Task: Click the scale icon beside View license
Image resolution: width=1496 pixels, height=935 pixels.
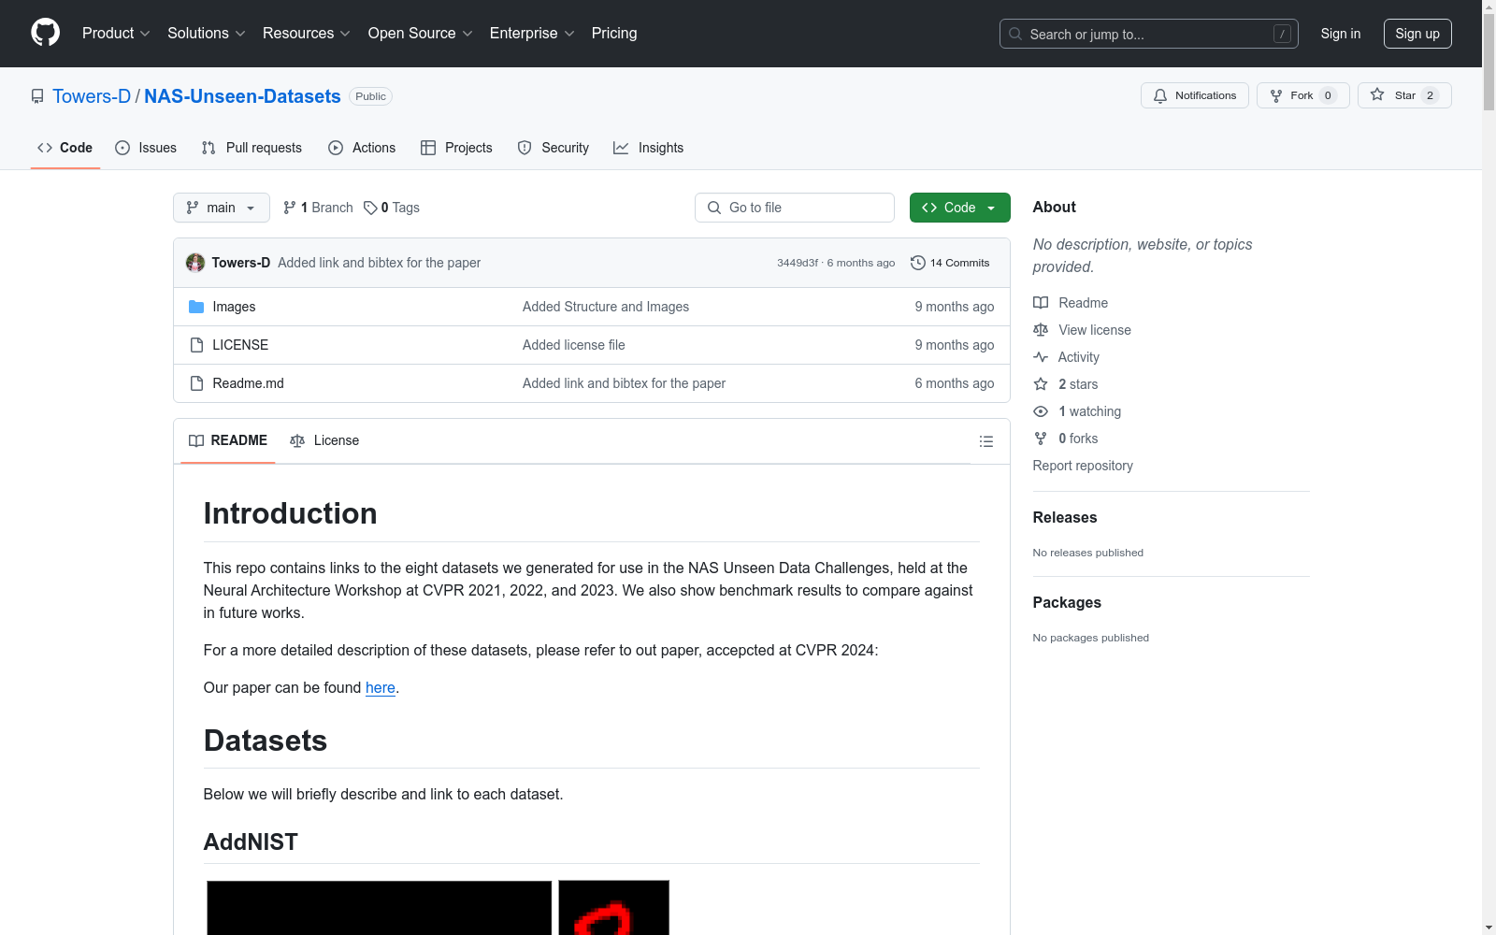Action: coord(1041,330)
